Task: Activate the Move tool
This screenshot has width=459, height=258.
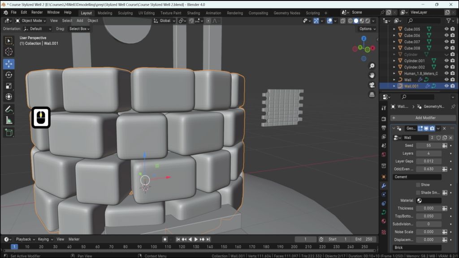Action: pyautogui.click(x=9, y=64)
